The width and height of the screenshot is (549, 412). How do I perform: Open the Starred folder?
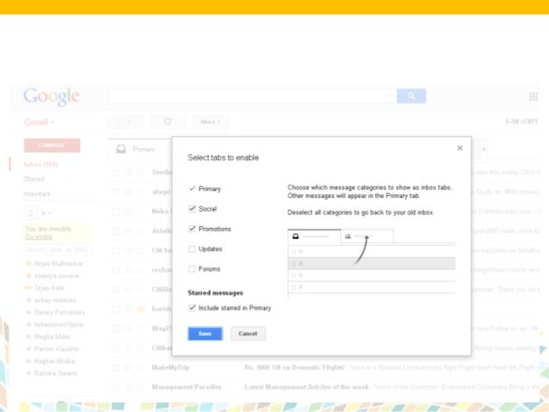[34, 179]
